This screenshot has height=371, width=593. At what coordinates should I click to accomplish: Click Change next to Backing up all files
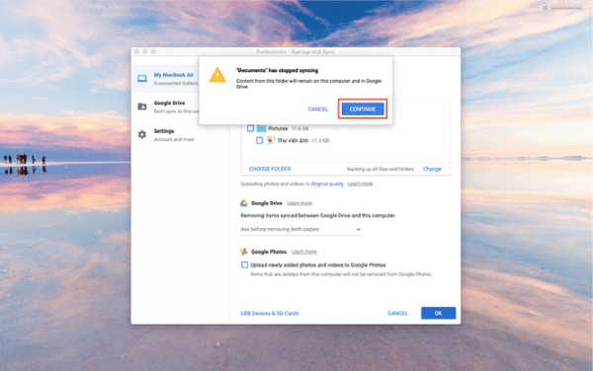pyautogui.click(x=432, y=169)
